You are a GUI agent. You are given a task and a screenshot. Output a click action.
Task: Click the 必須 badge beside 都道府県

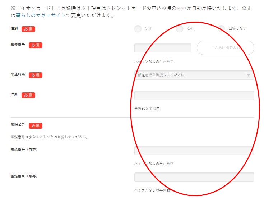click(36, 75)
